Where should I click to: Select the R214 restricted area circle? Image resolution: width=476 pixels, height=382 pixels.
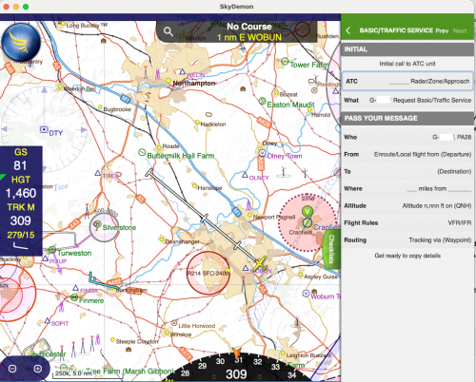click(208, 273)
